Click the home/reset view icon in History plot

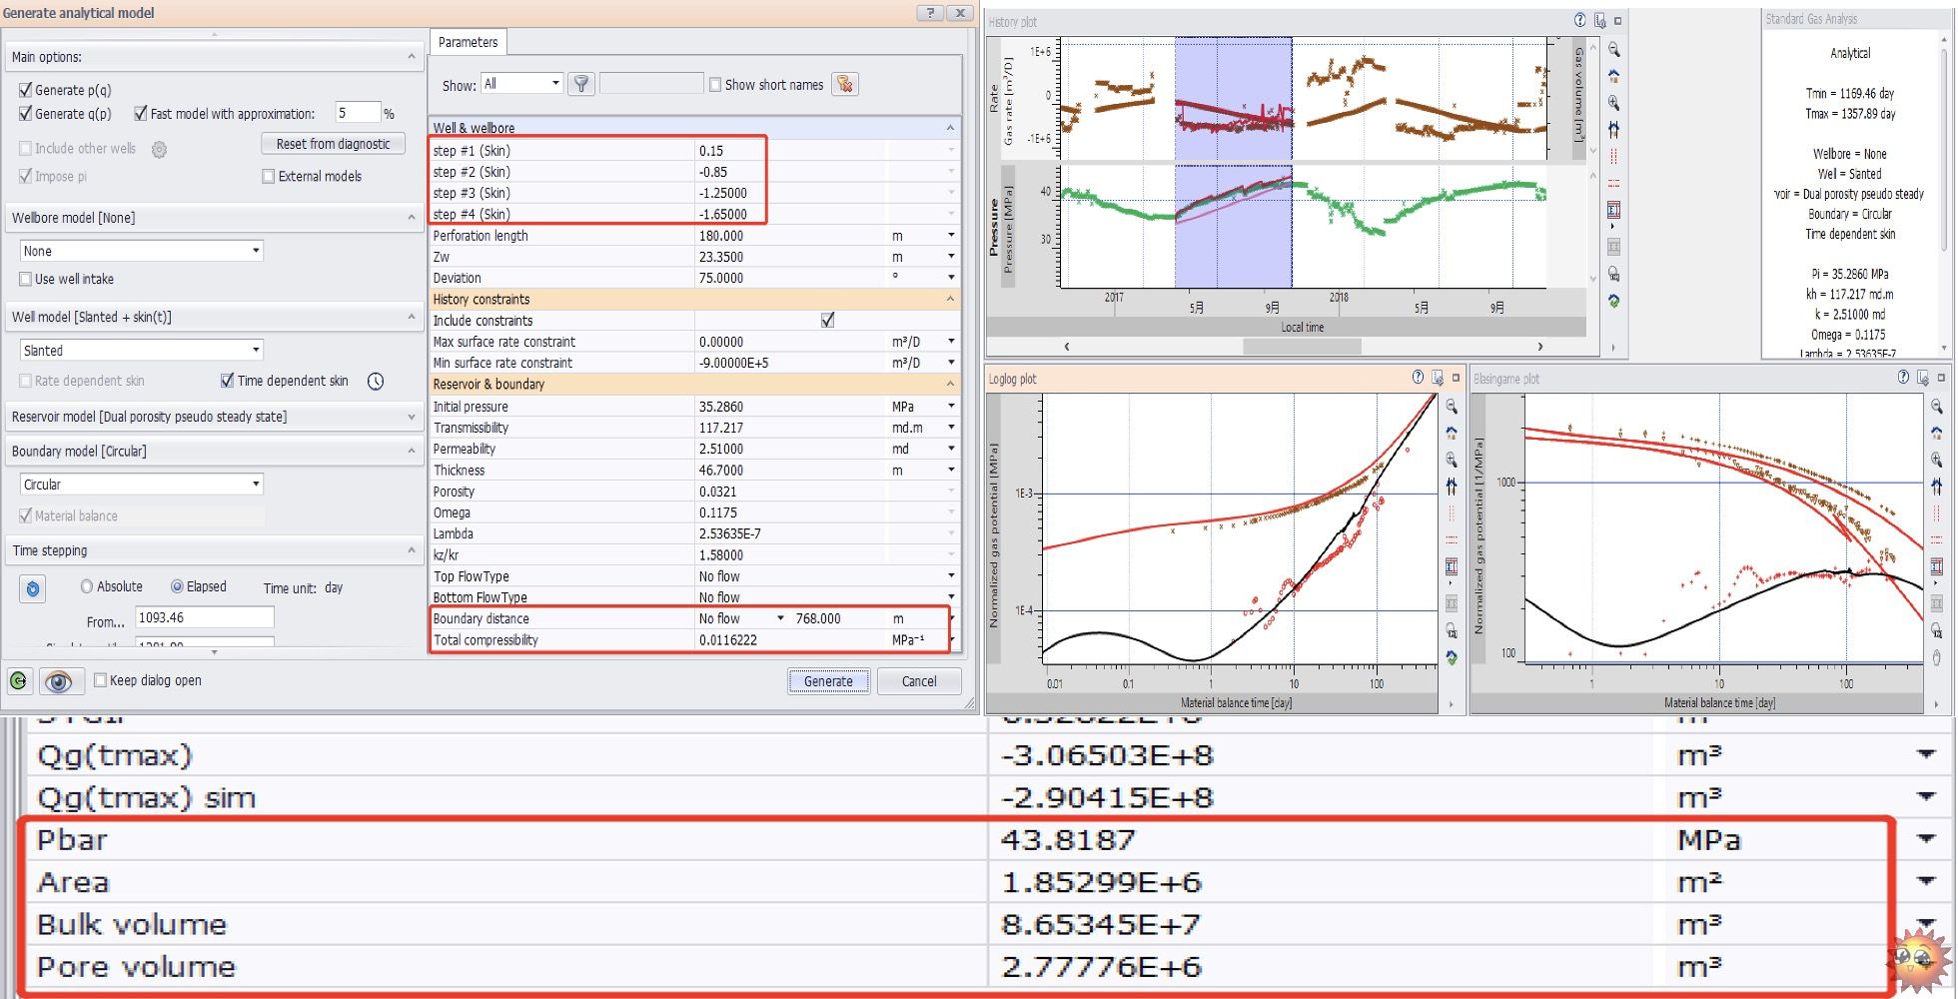(x=1613, y=76)
